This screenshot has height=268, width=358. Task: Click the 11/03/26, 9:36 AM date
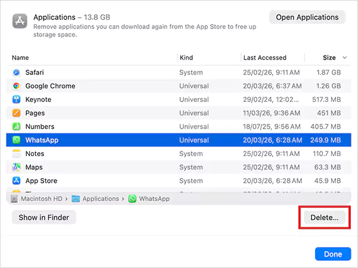click(x=271, y=113)
